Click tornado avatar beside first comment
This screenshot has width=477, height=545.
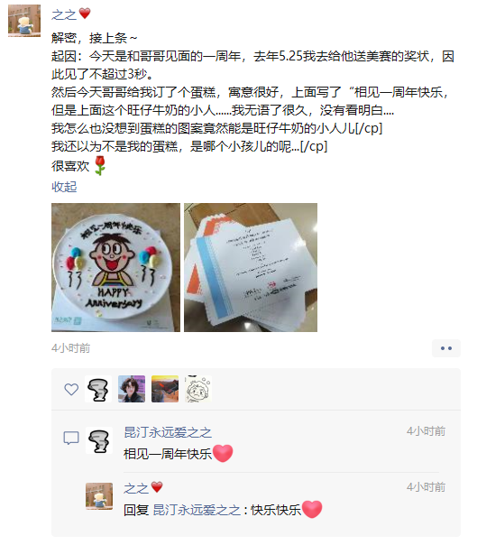[99, 440]
